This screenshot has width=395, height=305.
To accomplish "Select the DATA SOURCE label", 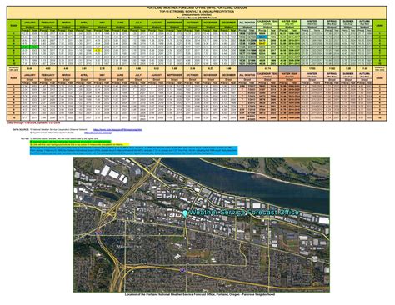I will point(21,130).
